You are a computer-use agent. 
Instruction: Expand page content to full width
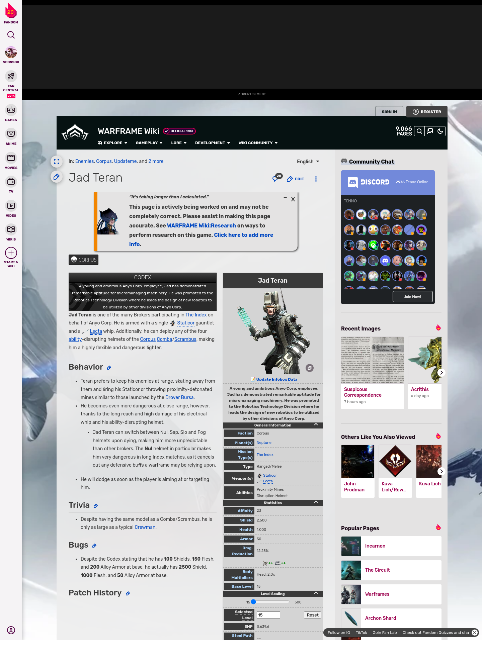[x=57, y=162]
